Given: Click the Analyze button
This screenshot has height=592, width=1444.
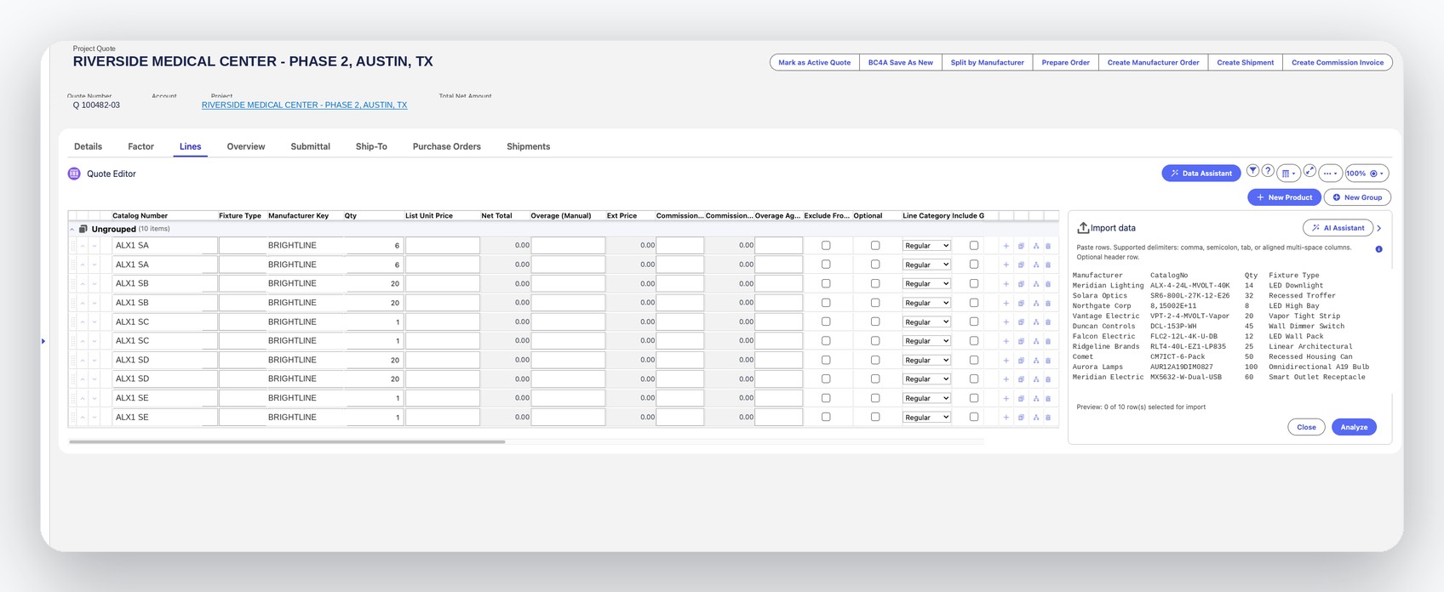Looking at the screenshot, I should [x=1354, y=427].
